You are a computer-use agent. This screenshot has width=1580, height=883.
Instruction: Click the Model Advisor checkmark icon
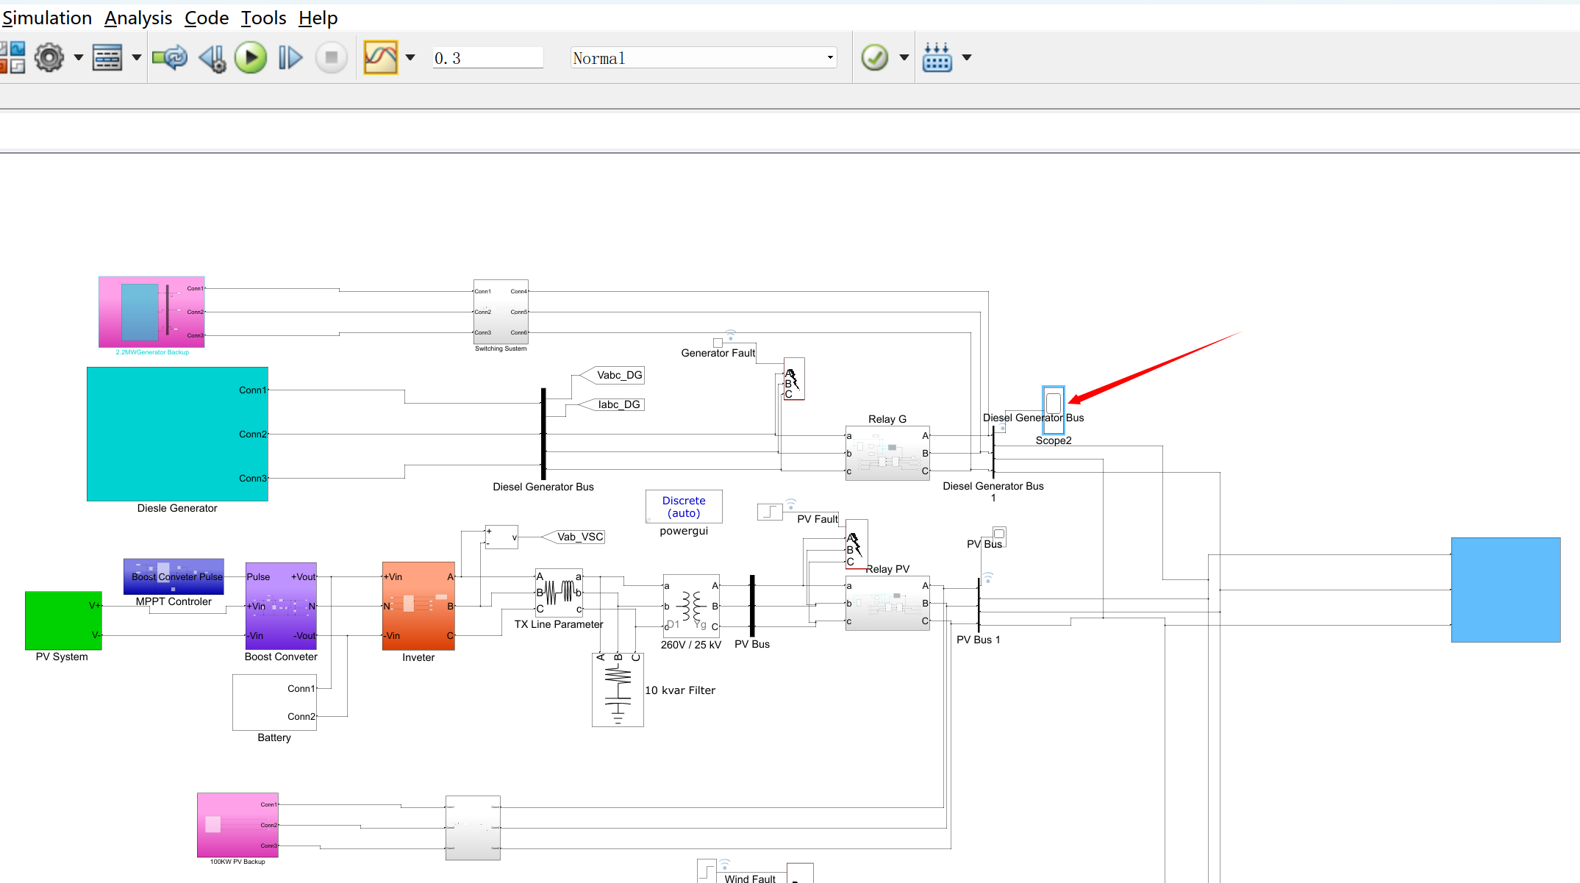point(875,57)
